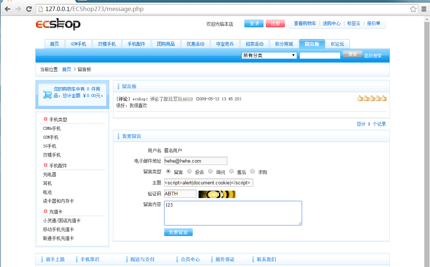Screen dimensions: 430x267
Task: Open the 夺宝奇兵 navigation tab
Action: coord(225,44)
